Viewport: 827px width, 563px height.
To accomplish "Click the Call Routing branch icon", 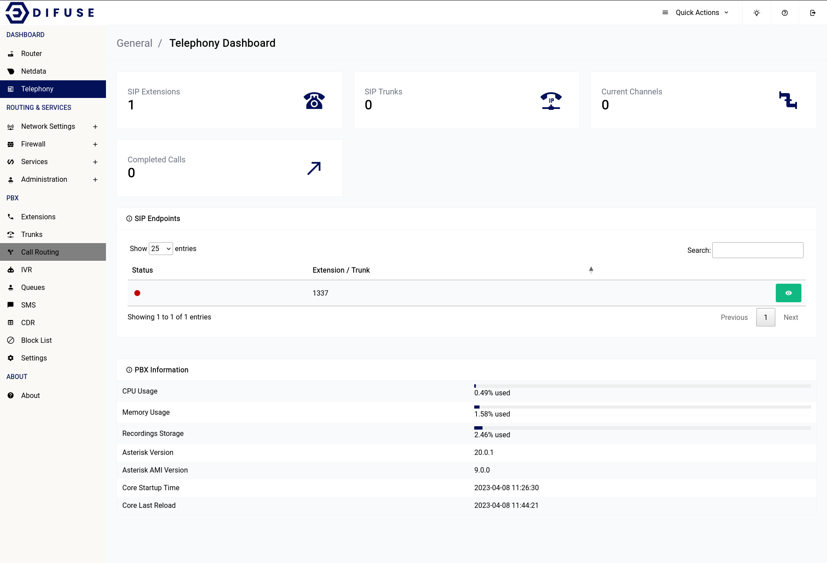I will point(11,252).
